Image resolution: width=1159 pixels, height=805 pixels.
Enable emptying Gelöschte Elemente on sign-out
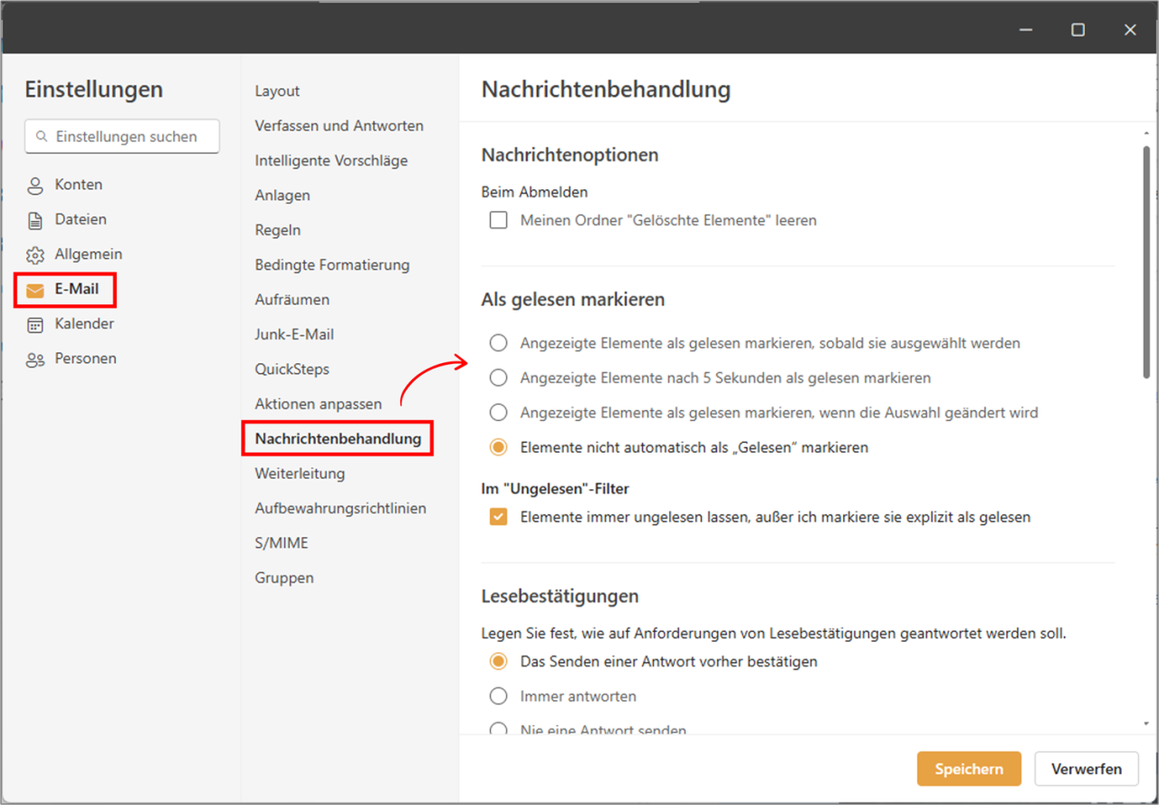498,219
